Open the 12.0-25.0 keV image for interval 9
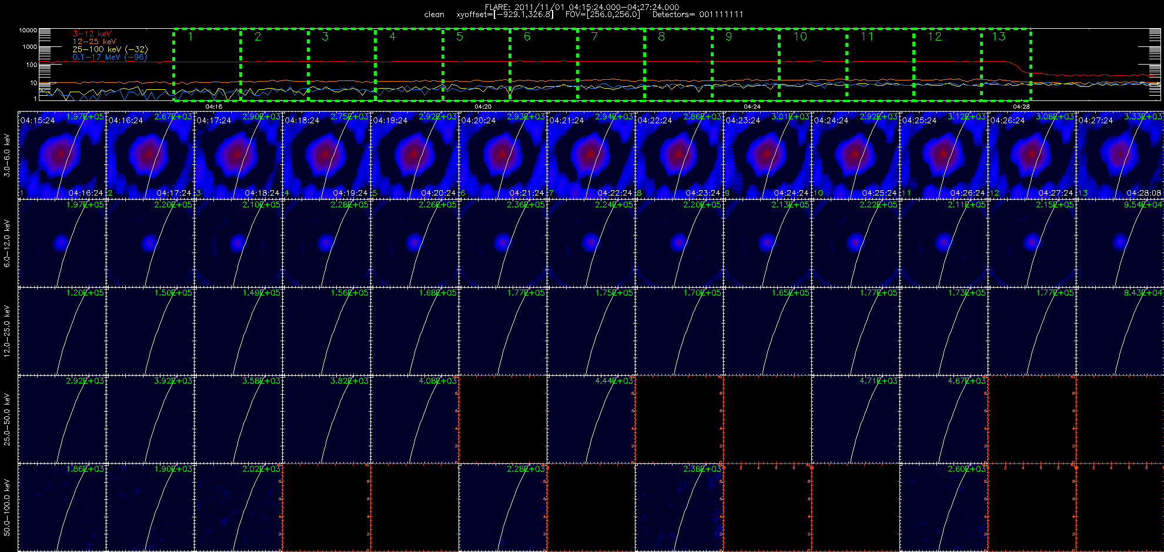Viewport: 1164px width, 552px height. 767,331
